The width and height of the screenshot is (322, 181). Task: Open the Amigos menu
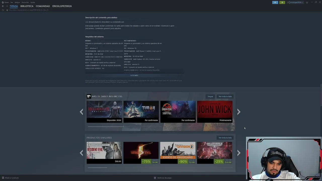tap(17, 2)
